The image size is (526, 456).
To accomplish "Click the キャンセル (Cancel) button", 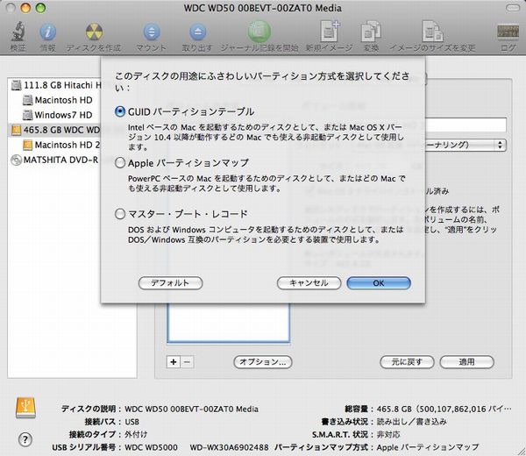I will coord(309,283).
